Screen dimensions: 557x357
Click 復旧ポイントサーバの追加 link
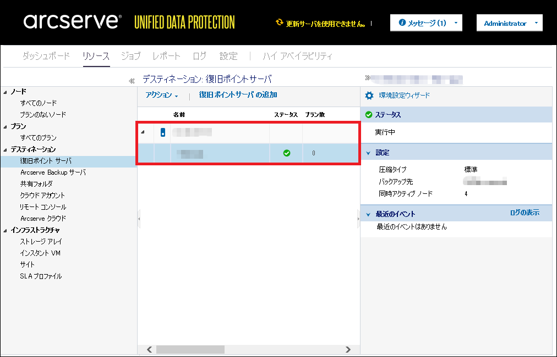tap(238, 95)
